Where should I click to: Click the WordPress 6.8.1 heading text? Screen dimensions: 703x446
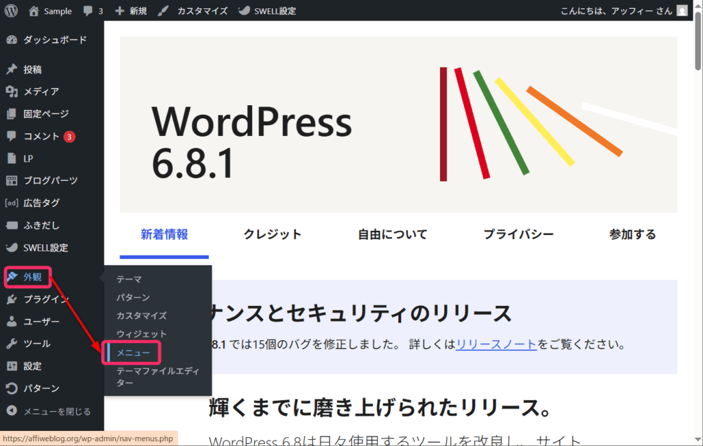click(x=251, y=142)
